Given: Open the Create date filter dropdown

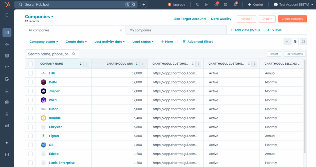Looking at the screenshot, I should (76, 42).
